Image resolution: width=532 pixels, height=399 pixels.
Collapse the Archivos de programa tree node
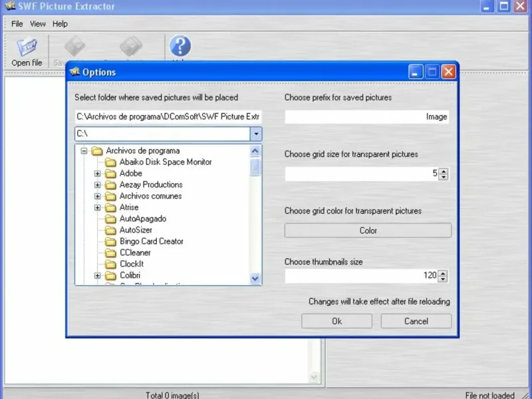click(x=84, y=151)
